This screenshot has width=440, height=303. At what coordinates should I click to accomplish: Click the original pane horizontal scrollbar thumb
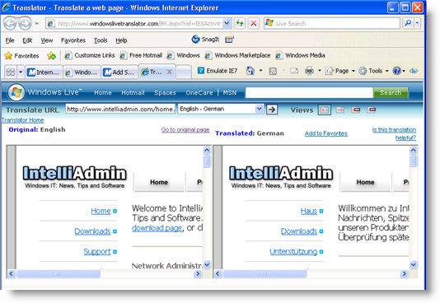(59, 273)
